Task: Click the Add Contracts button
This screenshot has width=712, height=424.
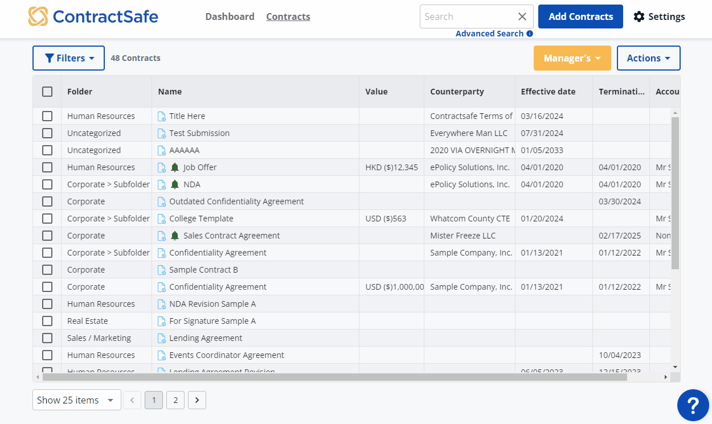Action: 580,17
